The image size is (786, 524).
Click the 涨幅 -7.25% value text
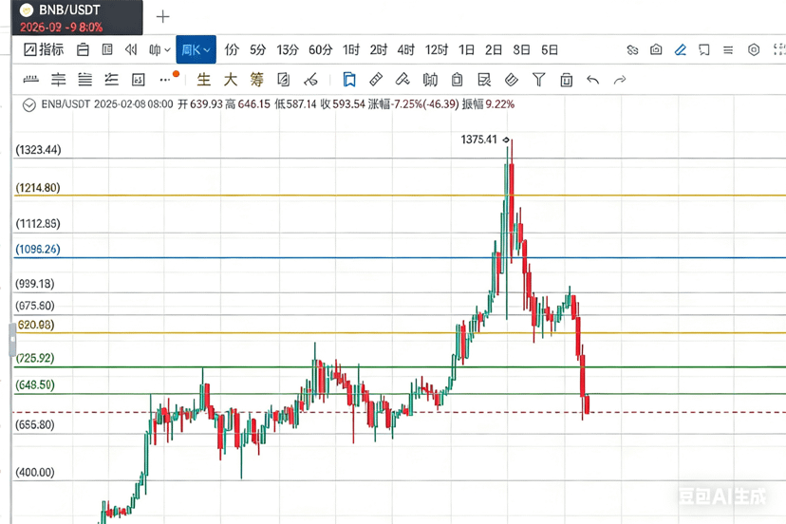(414, 104)
